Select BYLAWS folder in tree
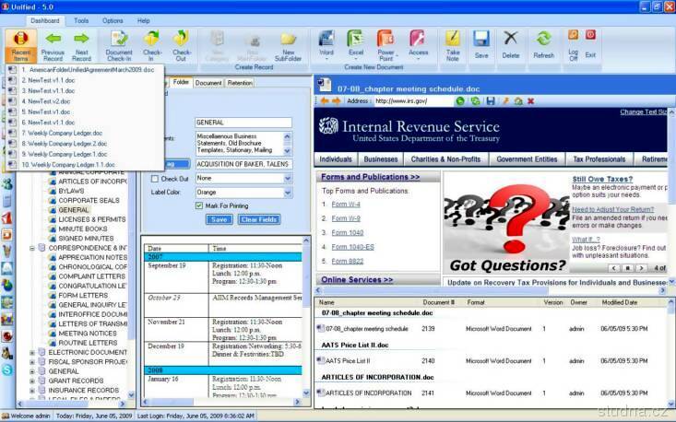Screen dimensions: 676x422 (x=71, y=191)
